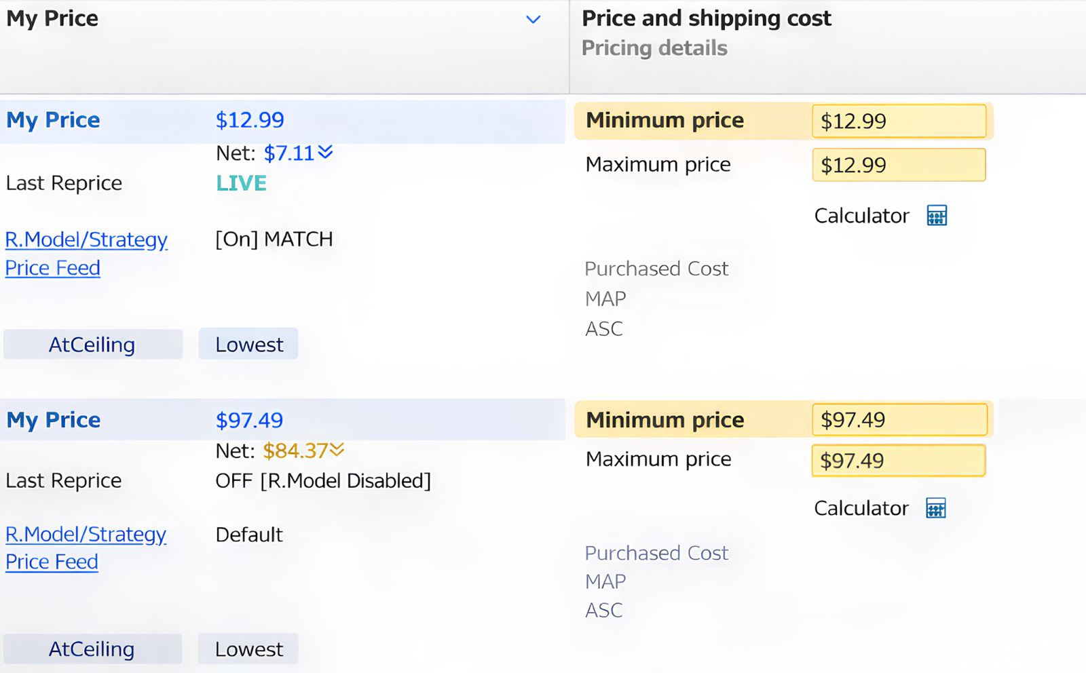Expand net $84.37 breakdown chevron
1086x673 pixels.
(x=337, y=450)
